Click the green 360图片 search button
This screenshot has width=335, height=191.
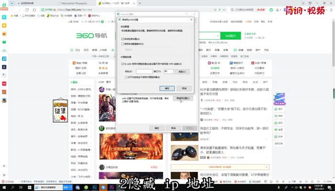231,36
